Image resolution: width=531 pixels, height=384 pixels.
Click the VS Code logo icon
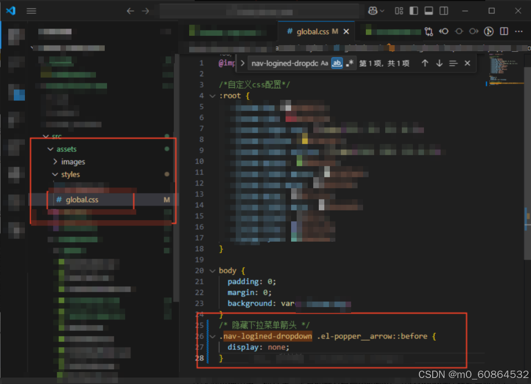tap(11, 11)
